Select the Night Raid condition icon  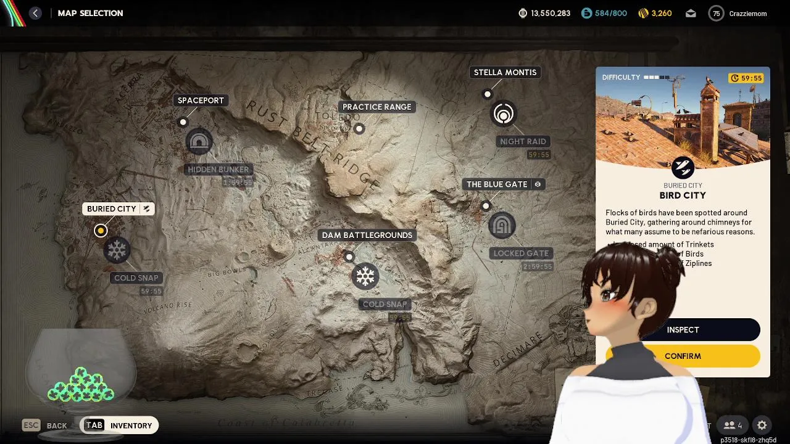[x=504, y=115]
